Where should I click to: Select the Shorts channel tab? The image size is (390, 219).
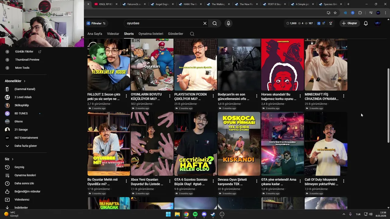(129, 34)
